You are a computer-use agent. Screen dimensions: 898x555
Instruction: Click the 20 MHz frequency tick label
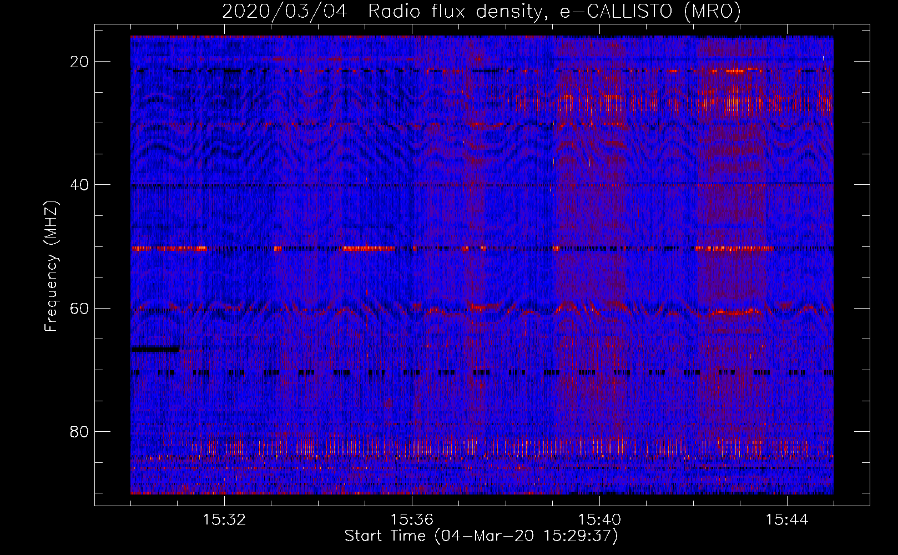(80, 62)
